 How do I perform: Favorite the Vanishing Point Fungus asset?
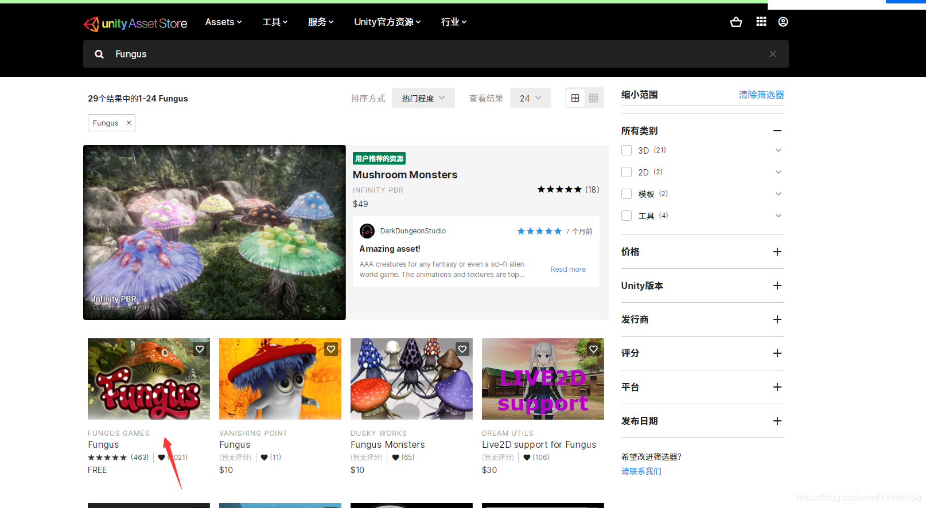point(331,349)
